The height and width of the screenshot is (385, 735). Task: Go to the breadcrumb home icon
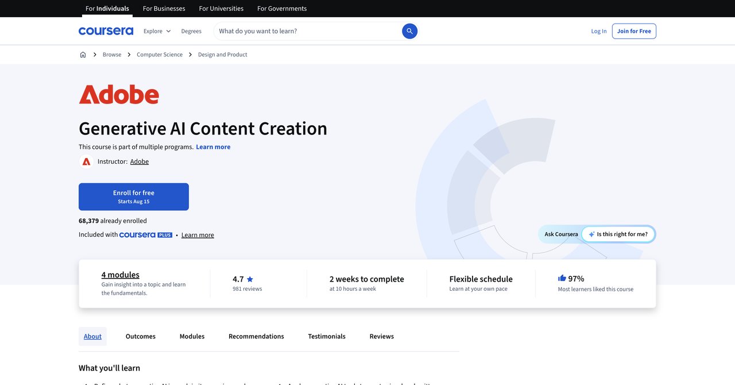click(83, 55)
